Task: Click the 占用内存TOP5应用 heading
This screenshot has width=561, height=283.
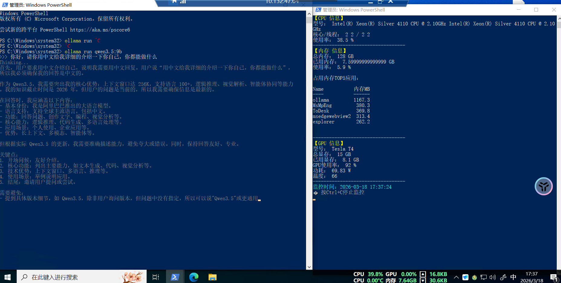Action: coord(336,78)
